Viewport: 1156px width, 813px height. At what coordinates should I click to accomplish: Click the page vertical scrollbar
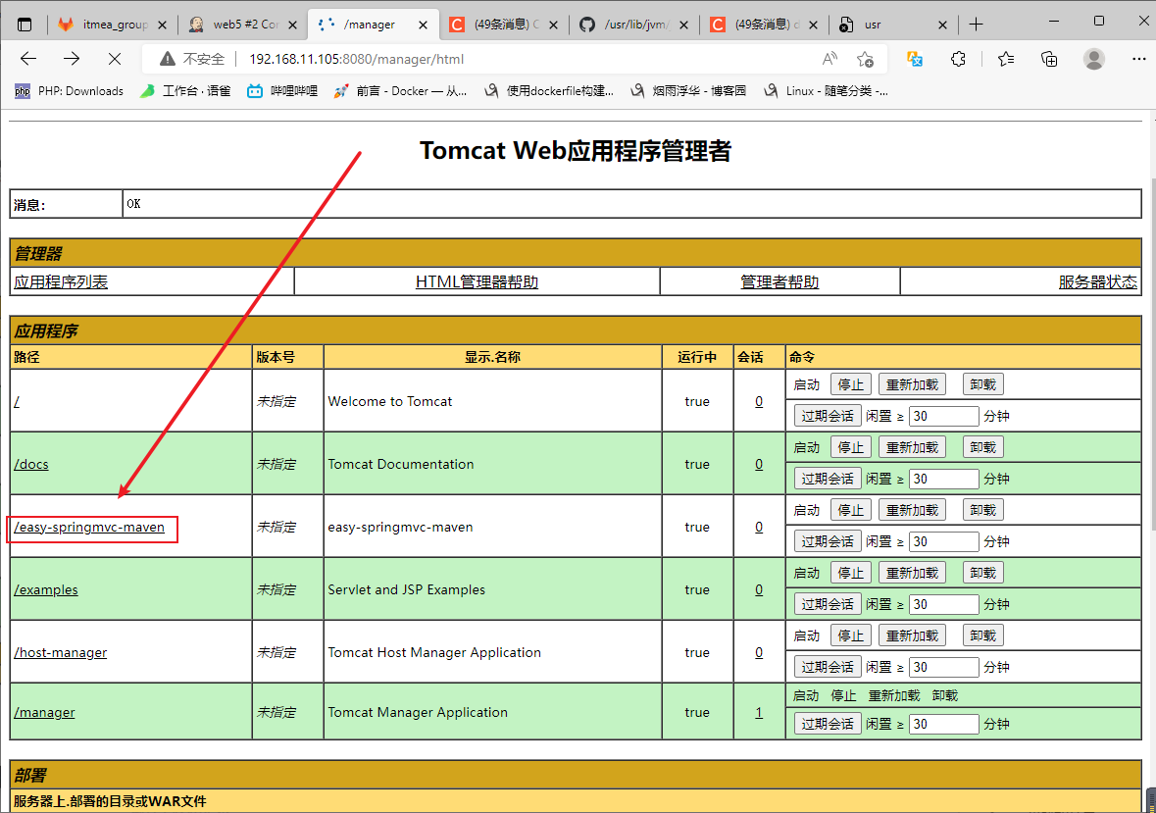[1151, 354]
